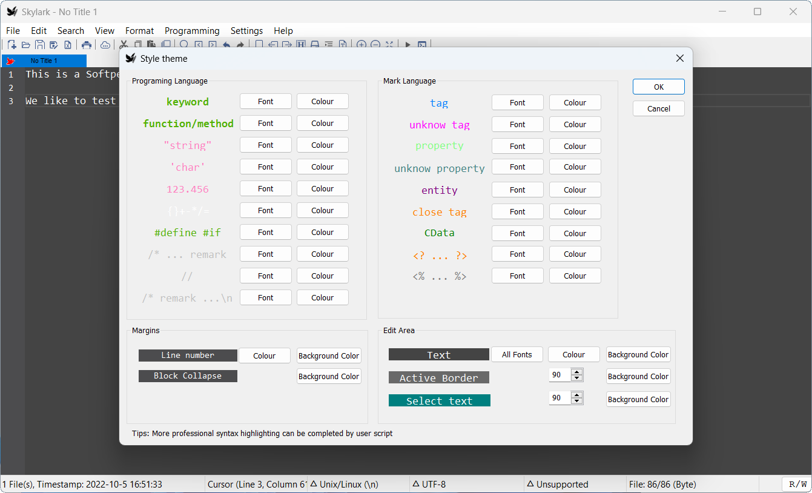
Task: Open the Edit menu
Action: 39,31
